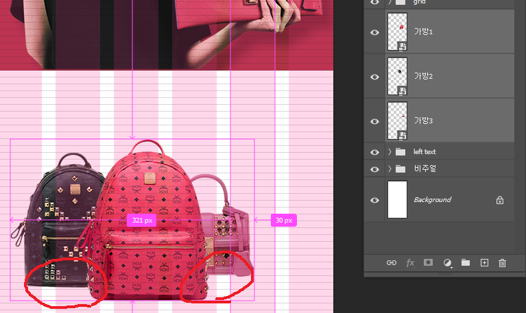Select the 가방2 layer thumbnail
The image size is (526, 313).
pos(398,77)
